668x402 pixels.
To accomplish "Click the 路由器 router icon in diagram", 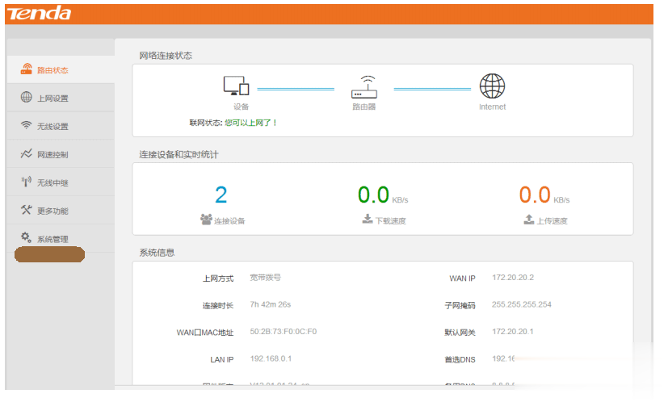I will [x=364, y=87].
